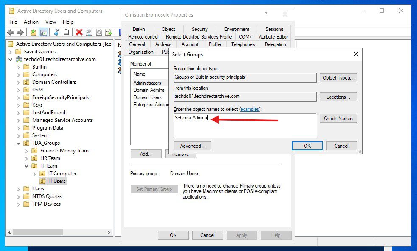Switch to the Attribute Editor tab

(x=274, y=37)
